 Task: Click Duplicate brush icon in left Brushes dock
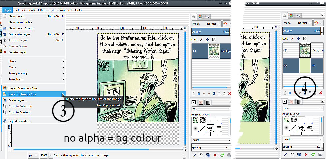tap(208, 155)
